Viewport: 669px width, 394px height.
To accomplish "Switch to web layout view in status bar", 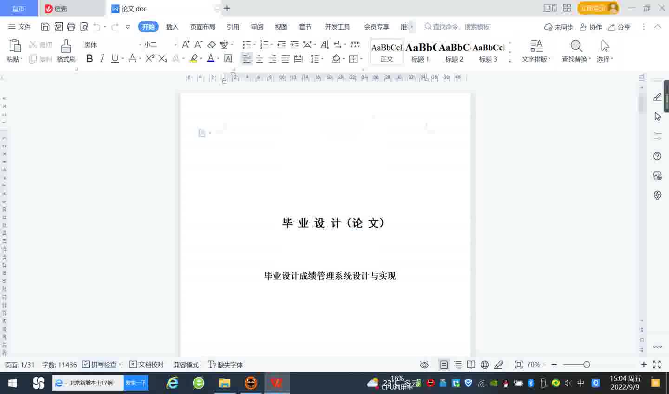I will tap(485, 365).
